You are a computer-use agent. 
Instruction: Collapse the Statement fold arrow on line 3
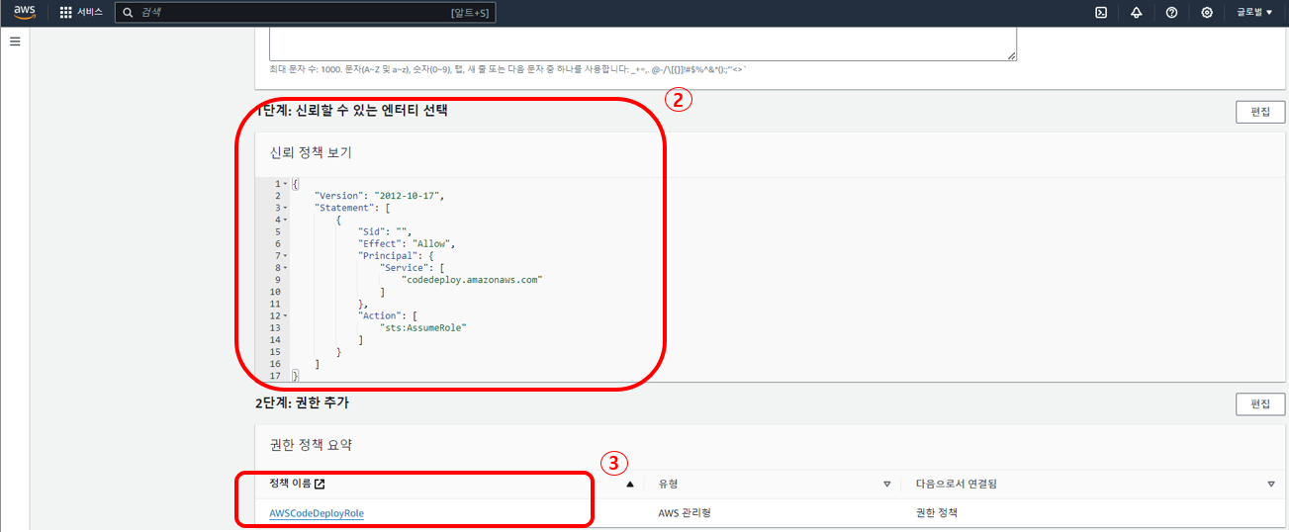[285, 208]
